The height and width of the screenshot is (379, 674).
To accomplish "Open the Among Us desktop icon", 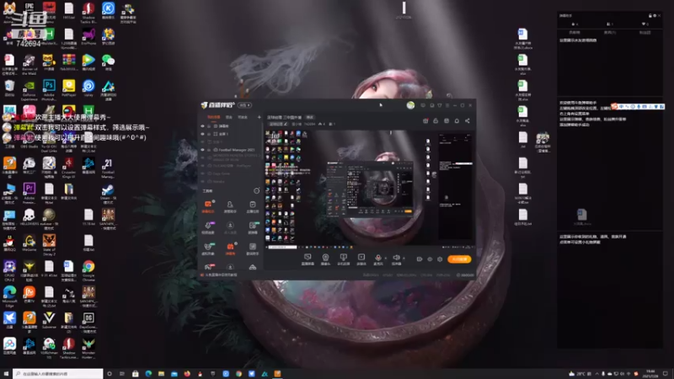I will coord(69,110).
